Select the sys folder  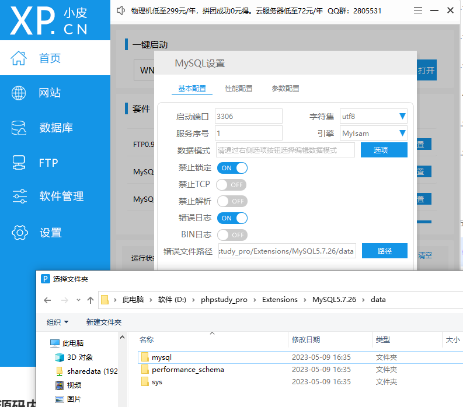(x=300, y=382)
